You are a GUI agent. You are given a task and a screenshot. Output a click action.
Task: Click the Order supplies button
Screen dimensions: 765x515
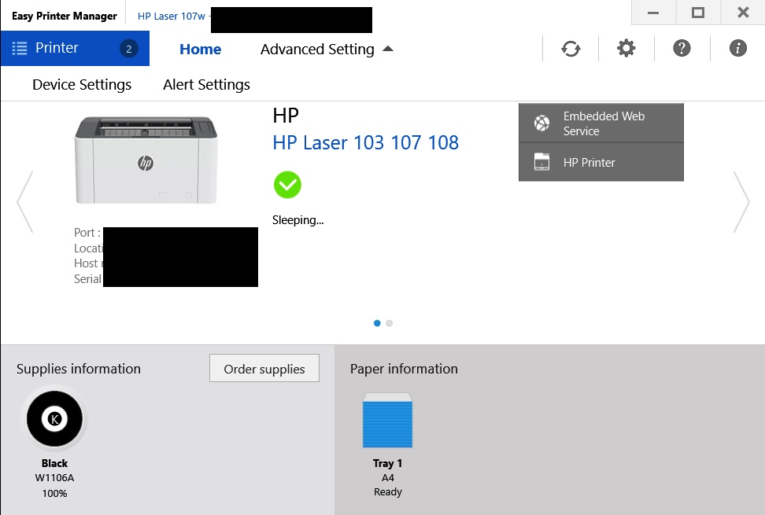tap(264, 369)
